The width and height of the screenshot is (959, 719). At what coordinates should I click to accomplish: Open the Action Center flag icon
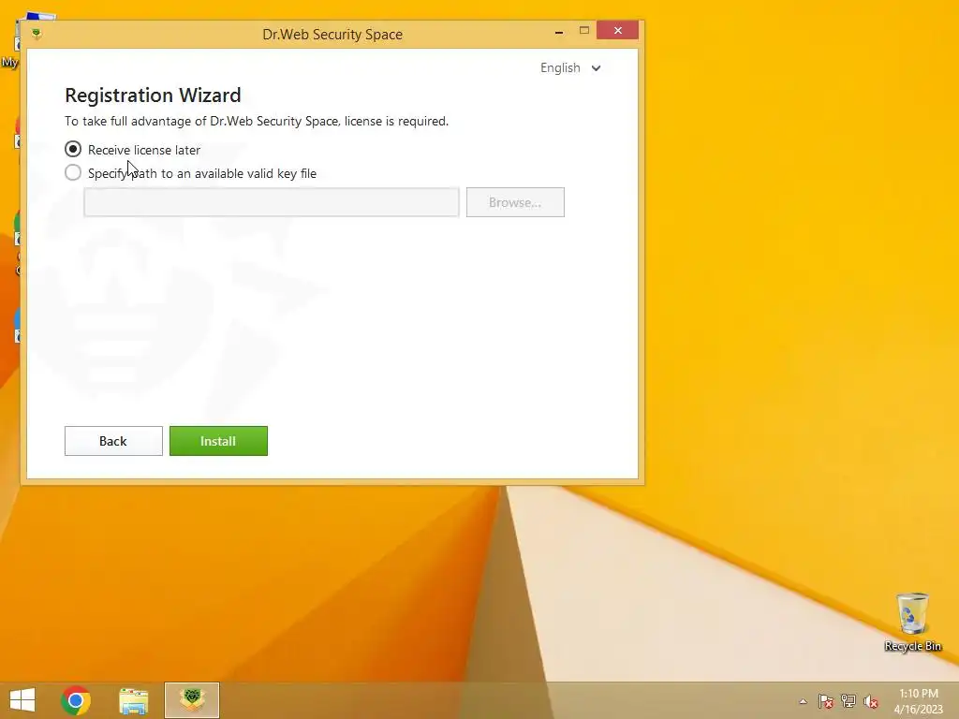coord(825,701)
